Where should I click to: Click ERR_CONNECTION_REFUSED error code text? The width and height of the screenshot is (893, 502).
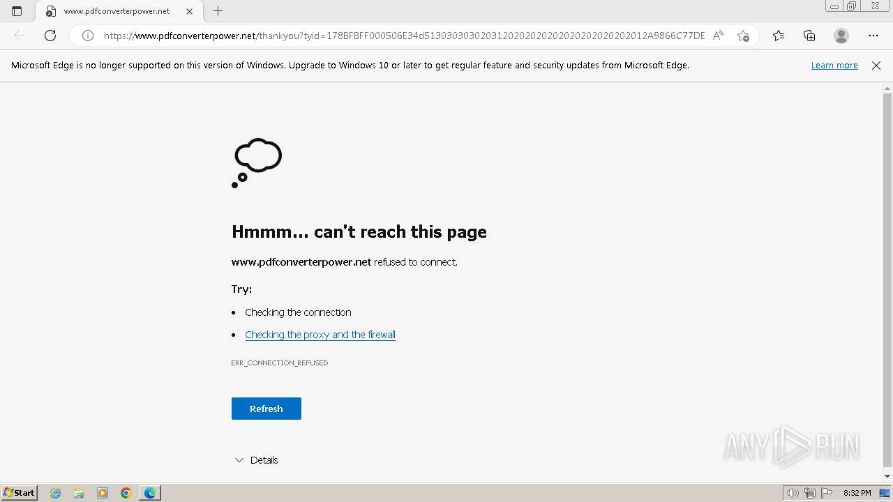(280, 363)
